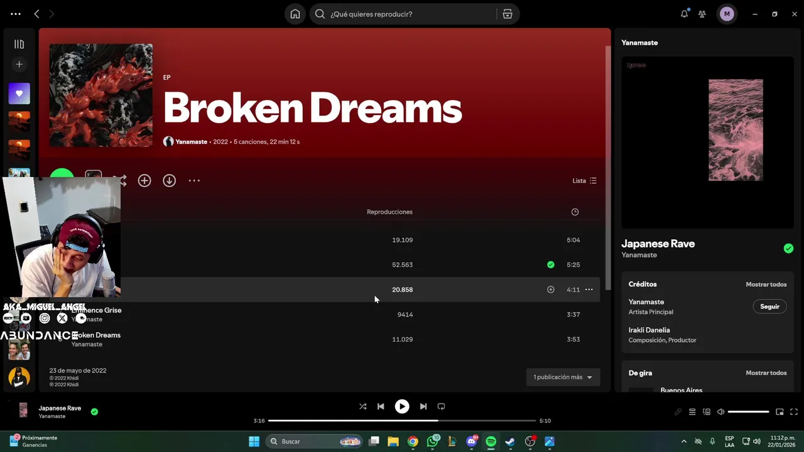Screen dimensions: 804x452
Task: Open more options for the EP
Action: pyautogui.click(x=194, y=180)
